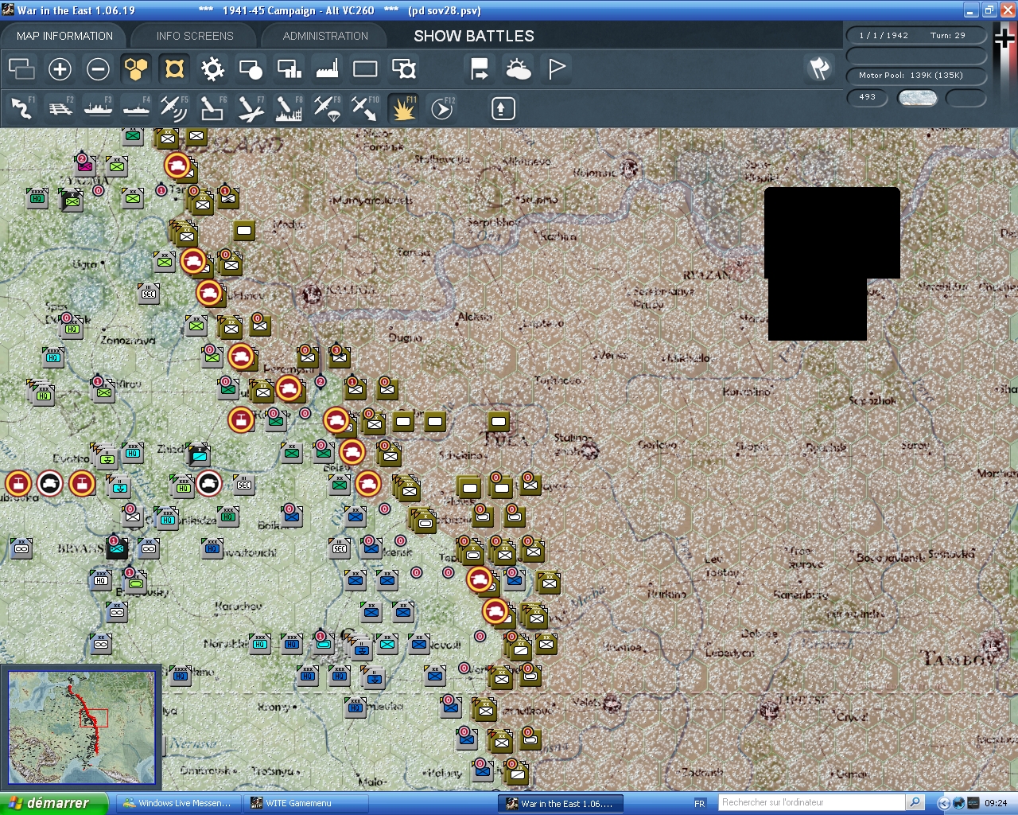Select F5 air recon mode icon
Image resolution: width=1018 pixels, height=815 pixels.
(173, 108)
